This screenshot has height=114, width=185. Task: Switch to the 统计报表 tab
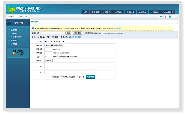[x=154, y=12]
